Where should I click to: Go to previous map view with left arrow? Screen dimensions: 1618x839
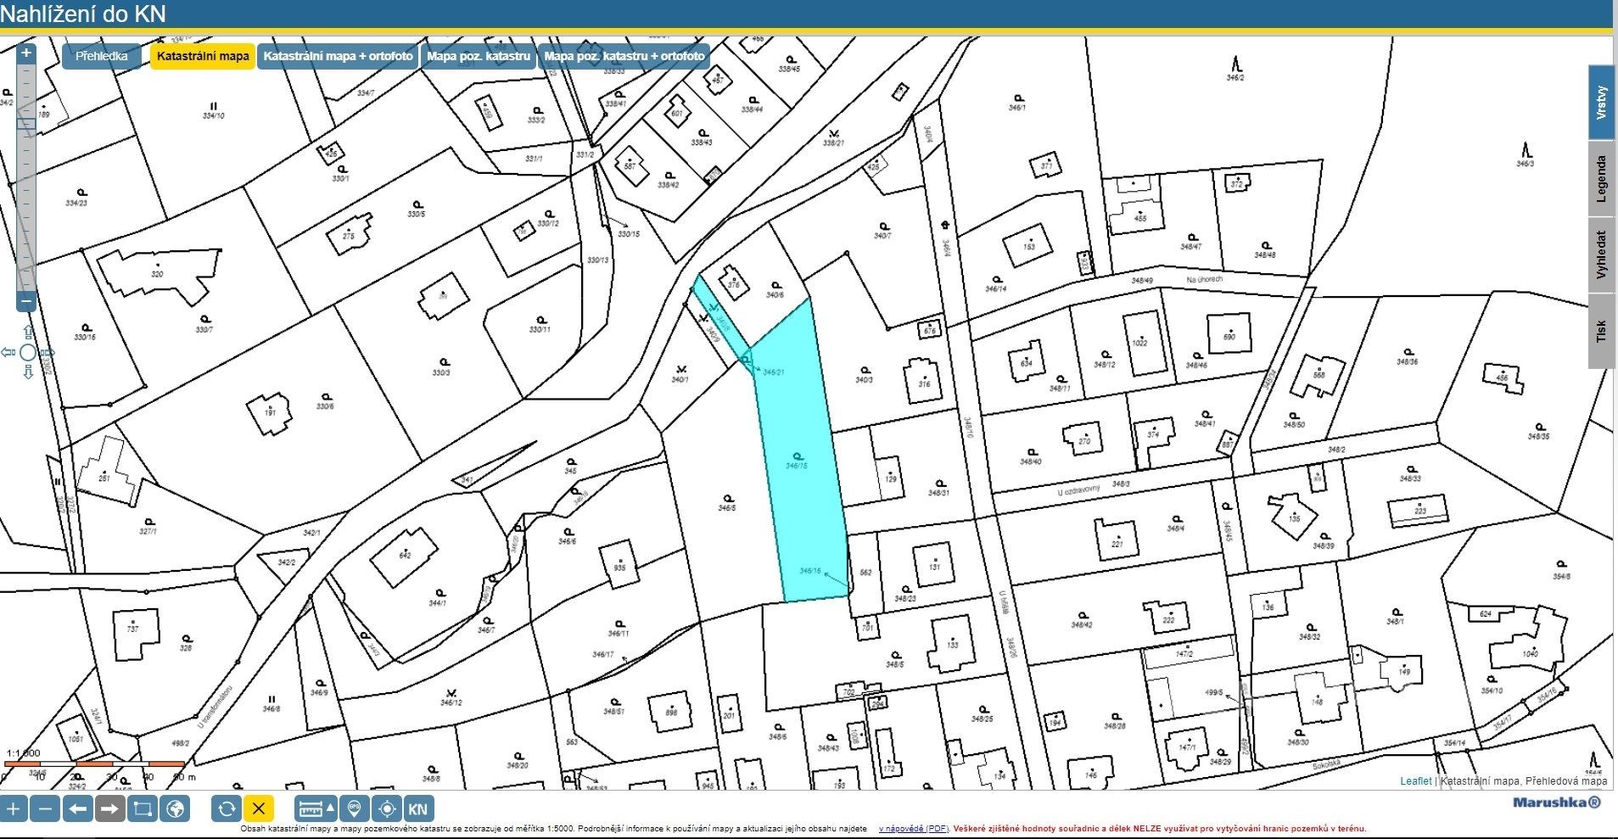78,808
